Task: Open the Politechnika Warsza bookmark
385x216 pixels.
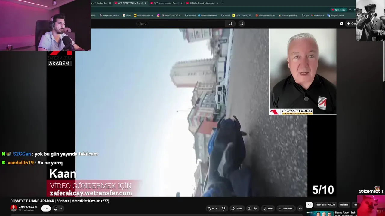Action: tap(208, 16)
